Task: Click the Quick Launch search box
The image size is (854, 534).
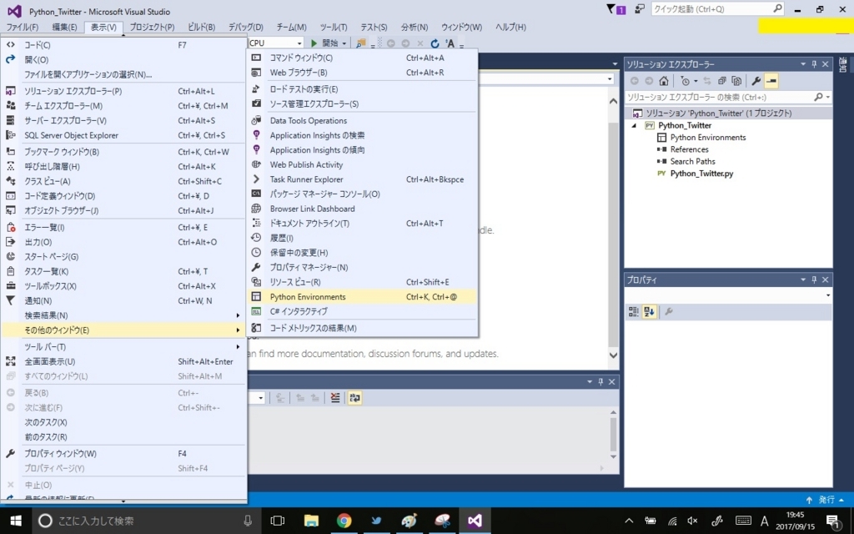Action: 718,8
